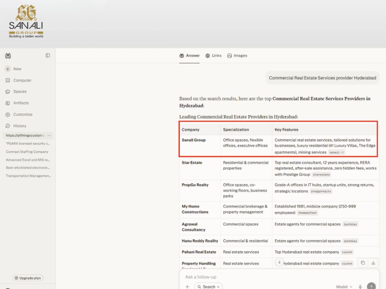The width and height of the screenshot is (386, 289).
Task: Click the Upgrade plan button
Action: click(28, 278)
